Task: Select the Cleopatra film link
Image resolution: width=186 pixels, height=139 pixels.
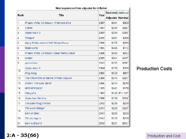Action: 30,93
